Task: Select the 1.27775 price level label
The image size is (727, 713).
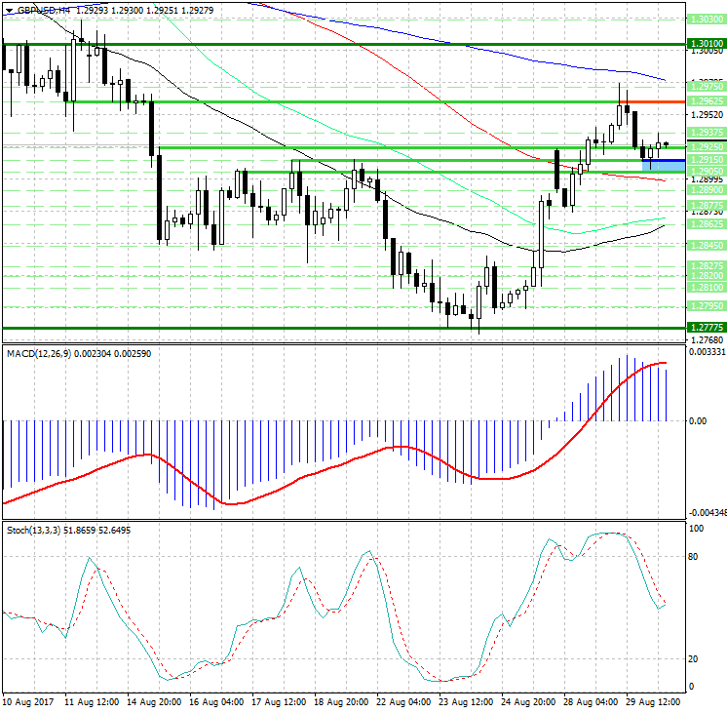Action: click(x=705, y=327)
